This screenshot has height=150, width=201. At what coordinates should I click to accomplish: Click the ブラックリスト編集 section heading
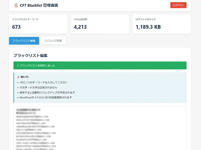tap(30, 56)
